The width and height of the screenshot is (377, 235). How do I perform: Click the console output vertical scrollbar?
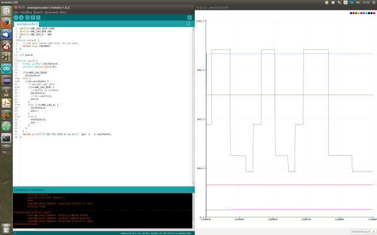[x=193, y=210]
